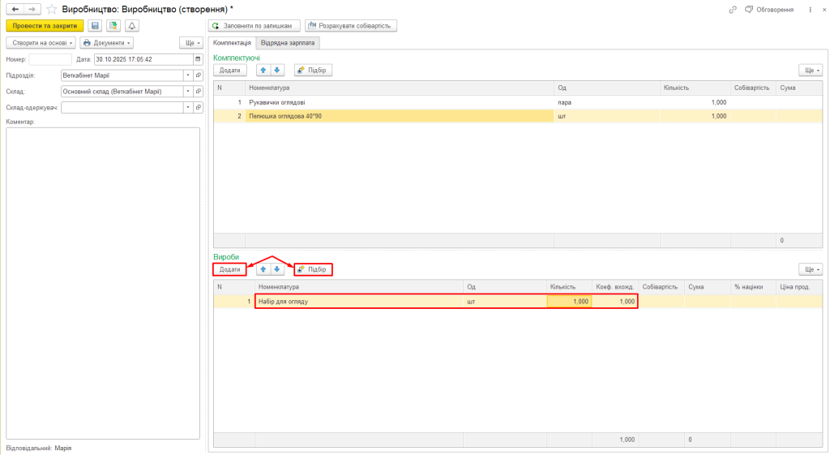830x455 pixels.
Task: Click Розрахувати собівартість button
Action: coord(351,26)
